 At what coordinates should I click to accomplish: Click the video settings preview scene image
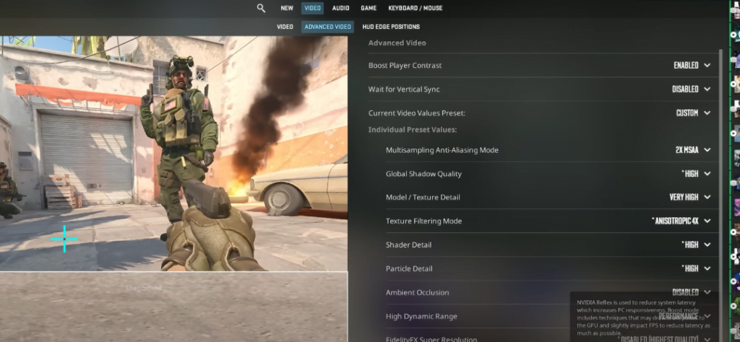pos(173,154)
